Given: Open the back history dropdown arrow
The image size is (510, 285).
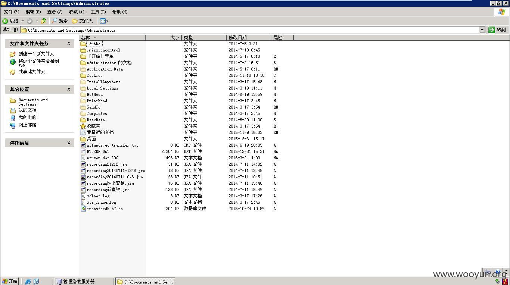Looking at the screenshot, I should coord(23,21).
